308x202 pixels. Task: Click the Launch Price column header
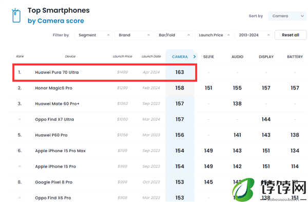click(x=122, y=57)
